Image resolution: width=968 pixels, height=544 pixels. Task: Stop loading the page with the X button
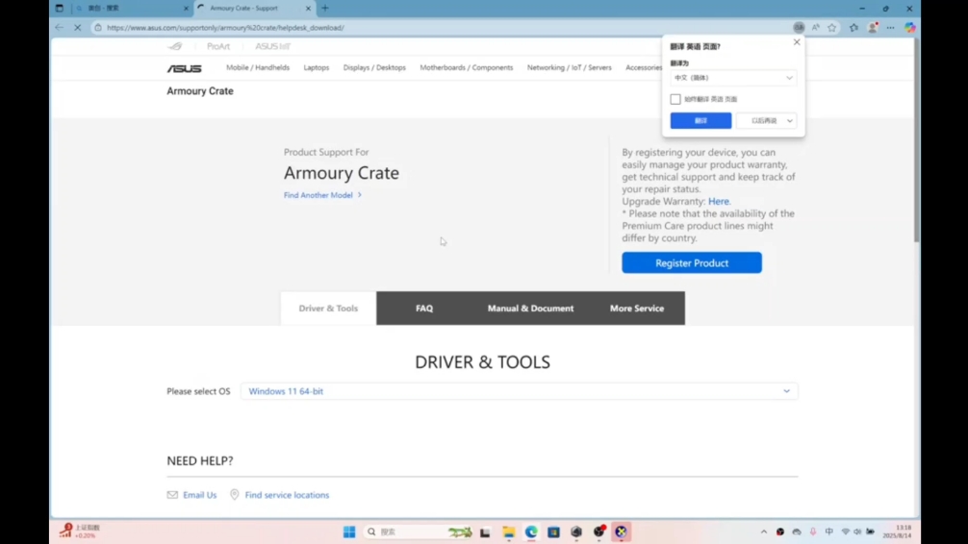pyautogui.click(x=78, y=28)
